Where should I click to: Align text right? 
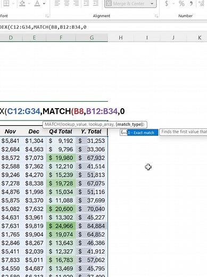point(76,3)
